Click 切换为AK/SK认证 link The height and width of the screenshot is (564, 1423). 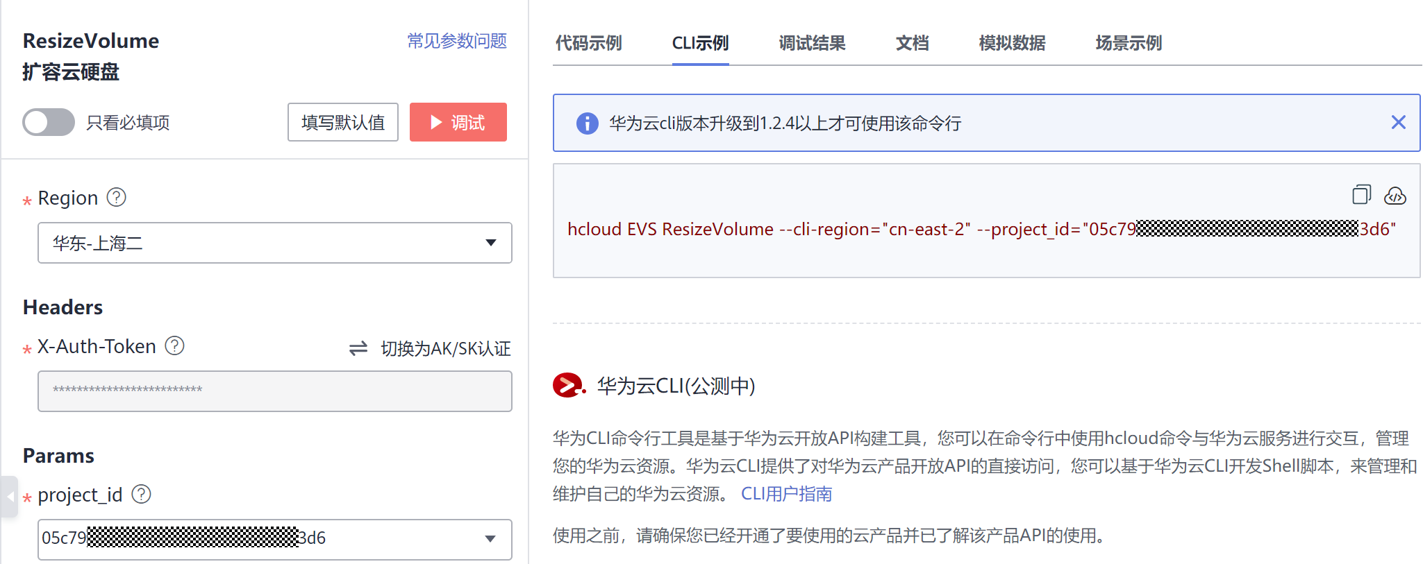[x=446, y=348]
